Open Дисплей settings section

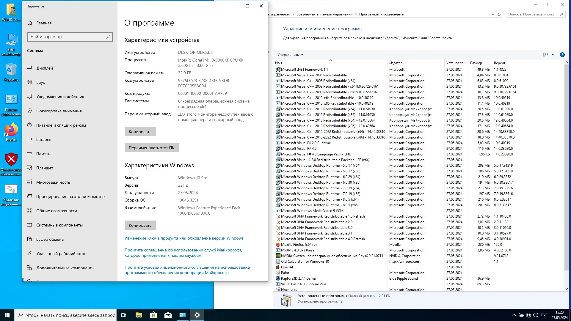pos(45,68)
